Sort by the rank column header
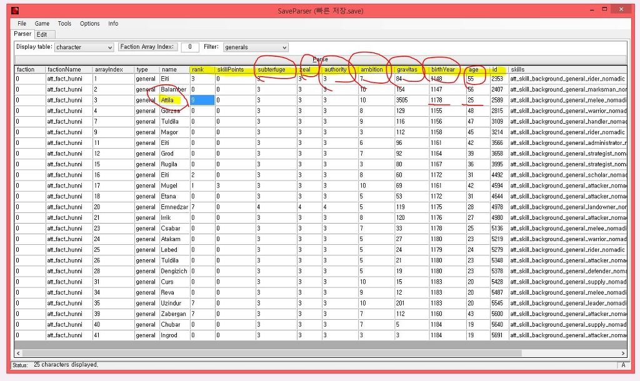Viewport: 640px width, 381px height. click(x=202, y=69)
